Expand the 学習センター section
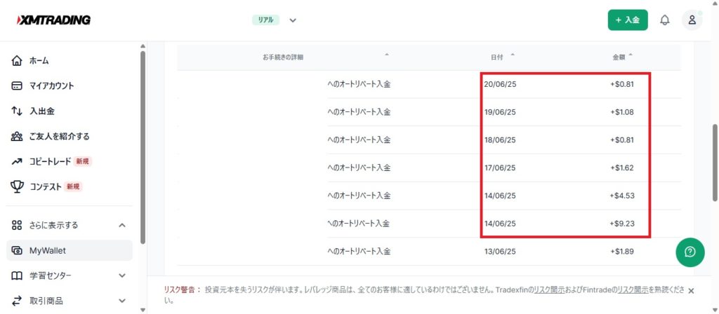The width and height of the screenshot is (719, 314). (122, 275)
